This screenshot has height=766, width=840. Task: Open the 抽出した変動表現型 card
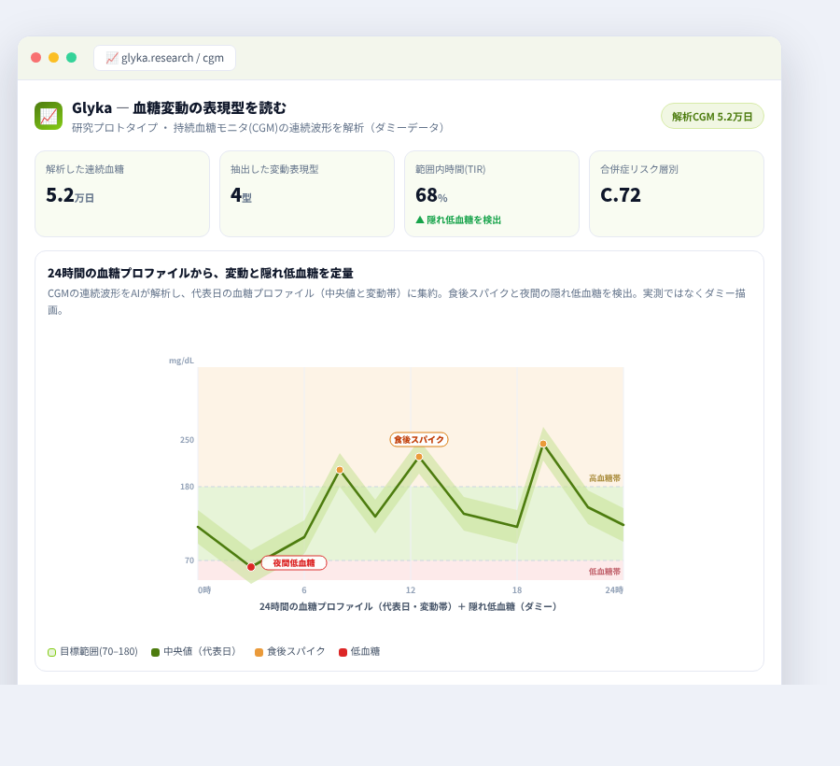[307, 193]
